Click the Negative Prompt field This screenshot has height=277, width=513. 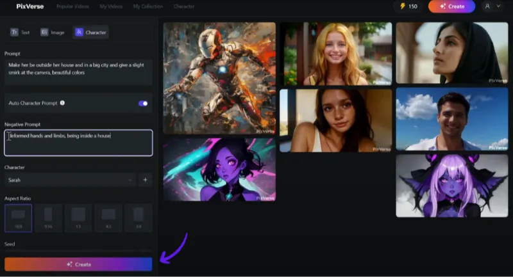(x=78, y=143)
